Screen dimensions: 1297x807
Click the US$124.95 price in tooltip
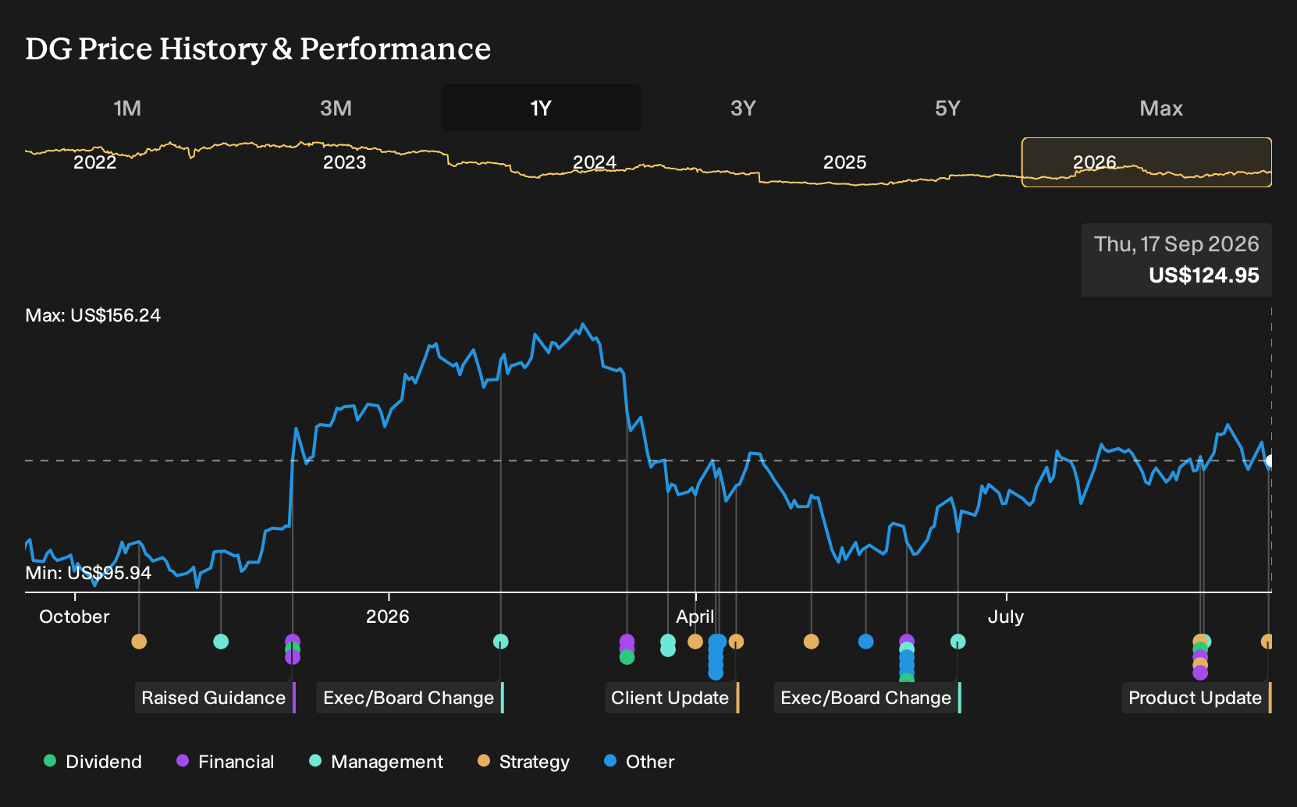pos(1203,276)
